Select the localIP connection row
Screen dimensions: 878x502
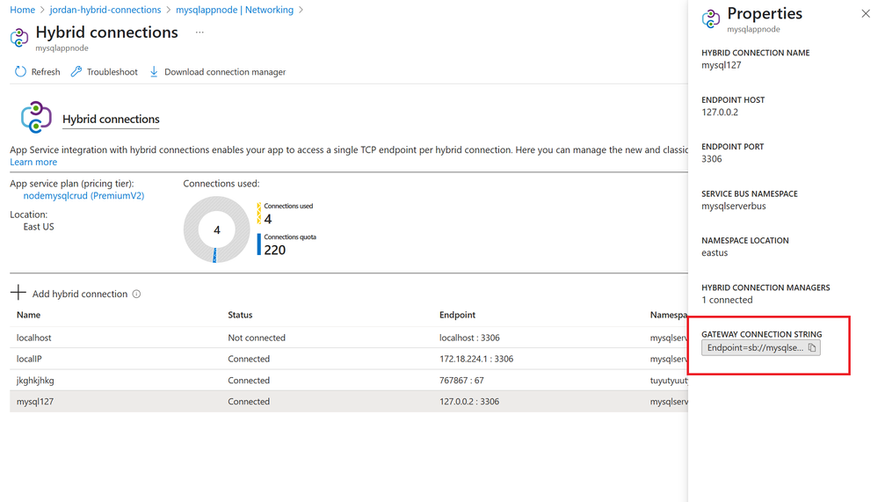pos(349,359)
